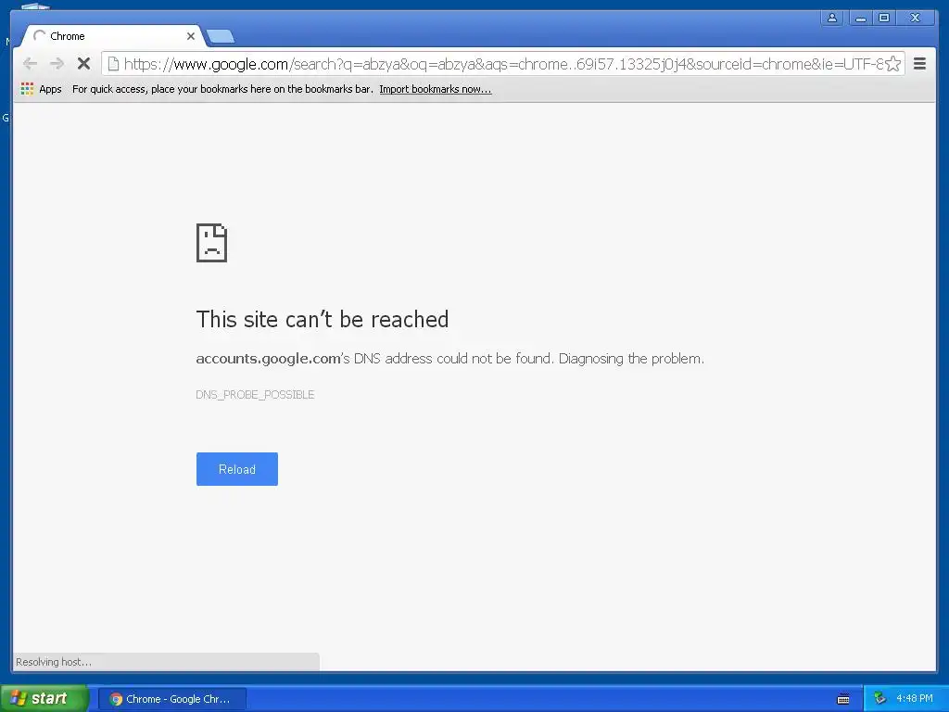
Task: Close the Chrome window
Action: click(x=915, y=19)
